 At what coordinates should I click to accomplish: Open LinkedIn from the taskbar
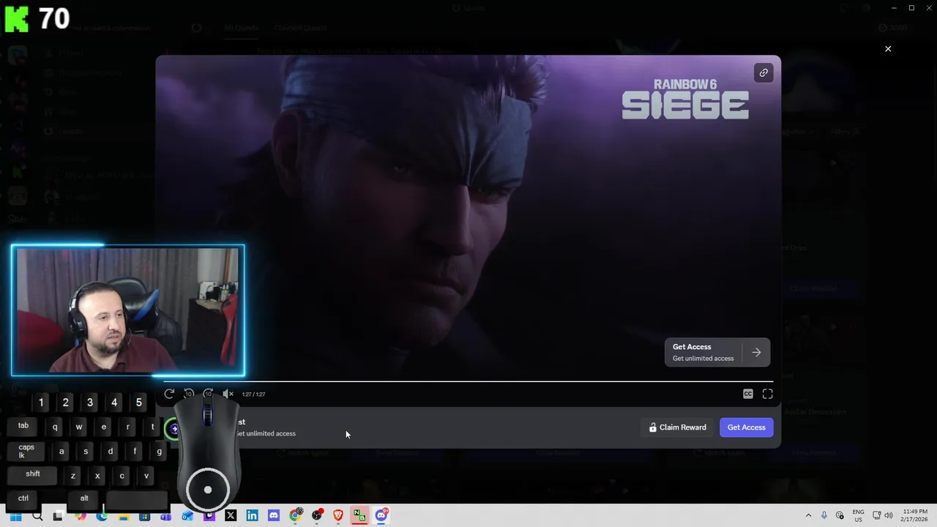(252, 515)
